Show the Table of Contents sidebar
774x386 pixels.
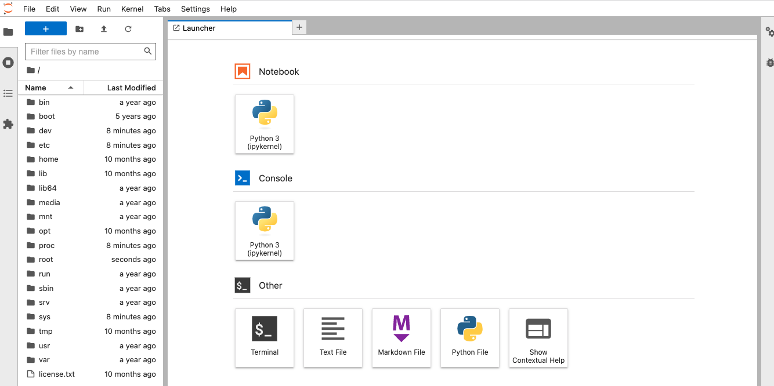point(8,93)
